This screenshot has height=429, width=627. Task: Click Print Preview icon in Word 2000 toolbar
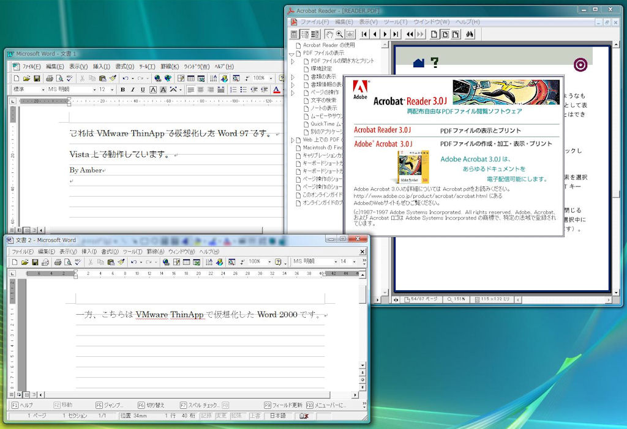tap(68, 262)
